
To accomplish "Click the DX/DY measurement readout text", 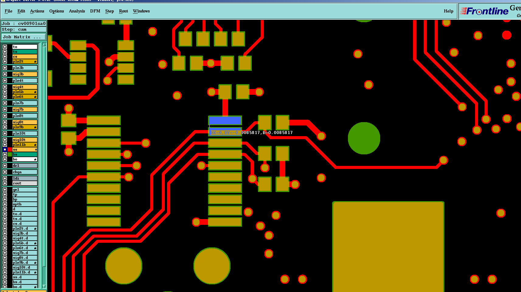I will pyautogui.click(x=252, y=133).
